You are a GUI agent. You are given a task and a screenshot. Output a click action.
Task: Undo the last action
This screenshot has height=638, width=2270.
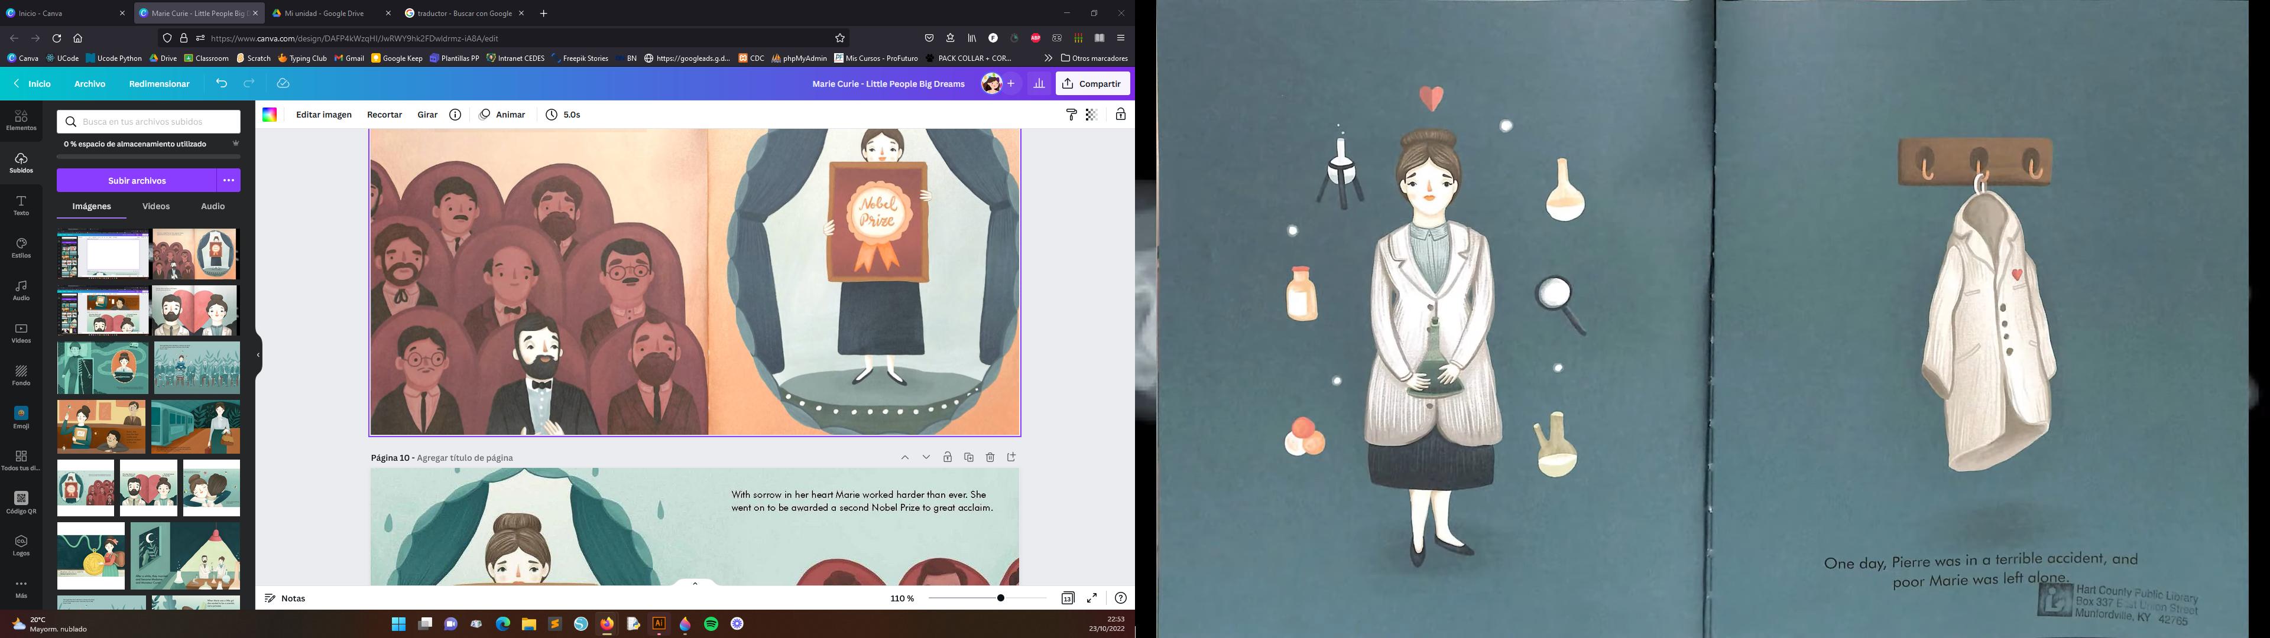pos(221,84)
